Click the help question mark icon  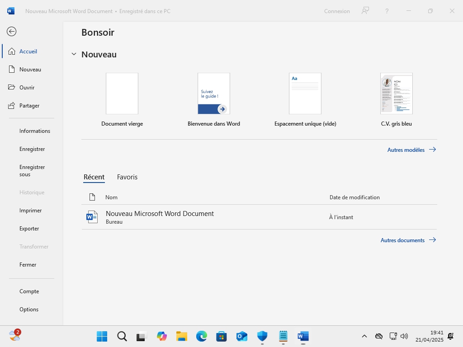387,11
